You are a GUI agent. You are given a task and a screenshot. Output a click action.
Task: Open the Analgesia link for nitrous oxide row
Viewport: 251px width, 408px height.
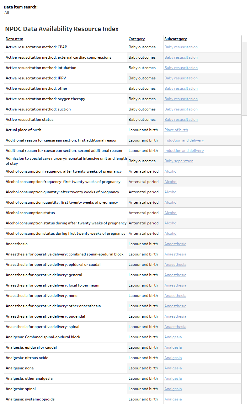point(173,357)
